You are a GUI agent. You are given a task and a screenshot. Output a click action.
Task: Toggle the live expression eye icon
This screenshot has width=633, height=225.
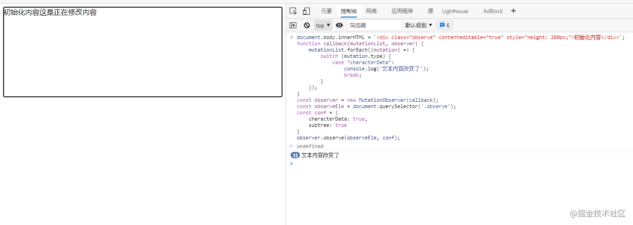(x=339, y=26)
